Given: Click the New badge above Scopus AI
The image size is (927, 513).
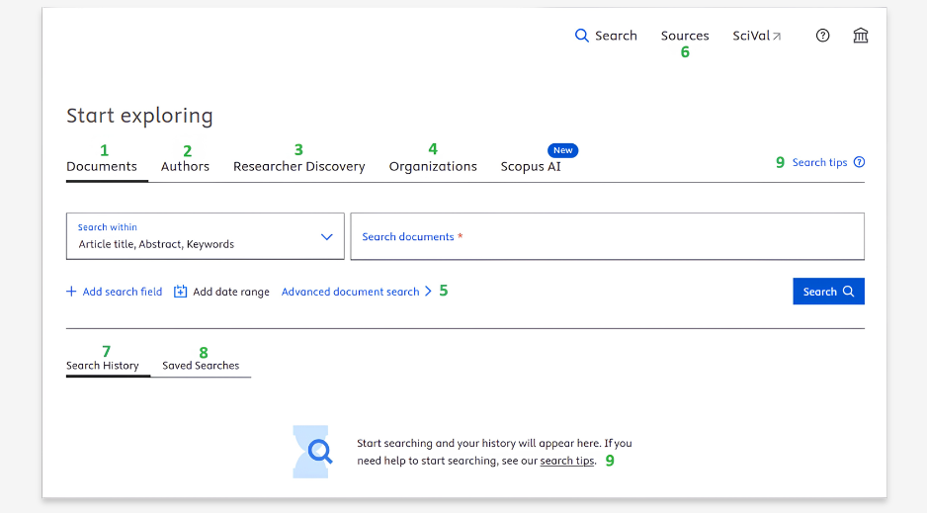Looking at the screenshot, I should (x=563, y=150).
